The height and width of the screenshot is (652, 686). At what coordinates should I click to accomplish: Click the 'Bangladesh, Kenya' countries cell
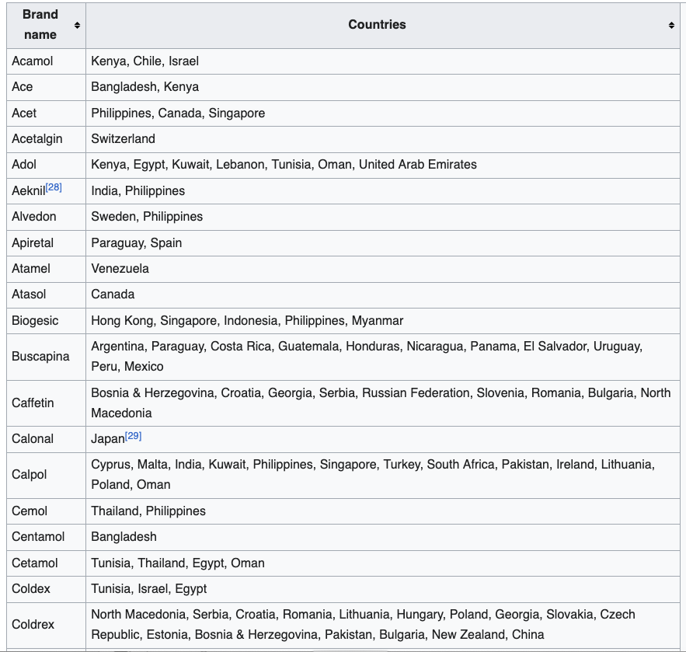pyautogui.click(x=383, y=87)
